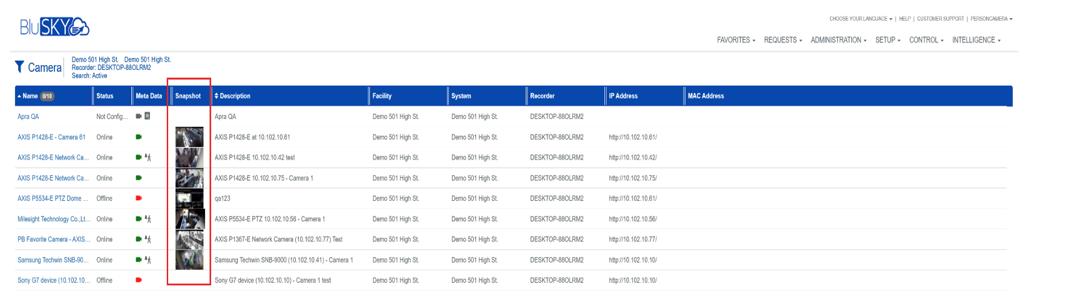The image size is (1072, 304).
Task: Click green camera icon in Samsung Techwin row
Action: coord(139,260)
